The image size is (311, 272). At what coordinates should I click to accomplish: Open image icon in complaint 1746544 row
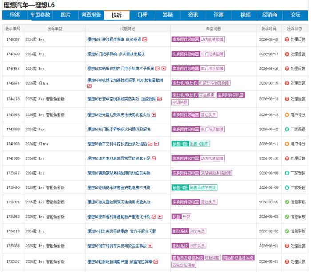(x=157, y=69)
